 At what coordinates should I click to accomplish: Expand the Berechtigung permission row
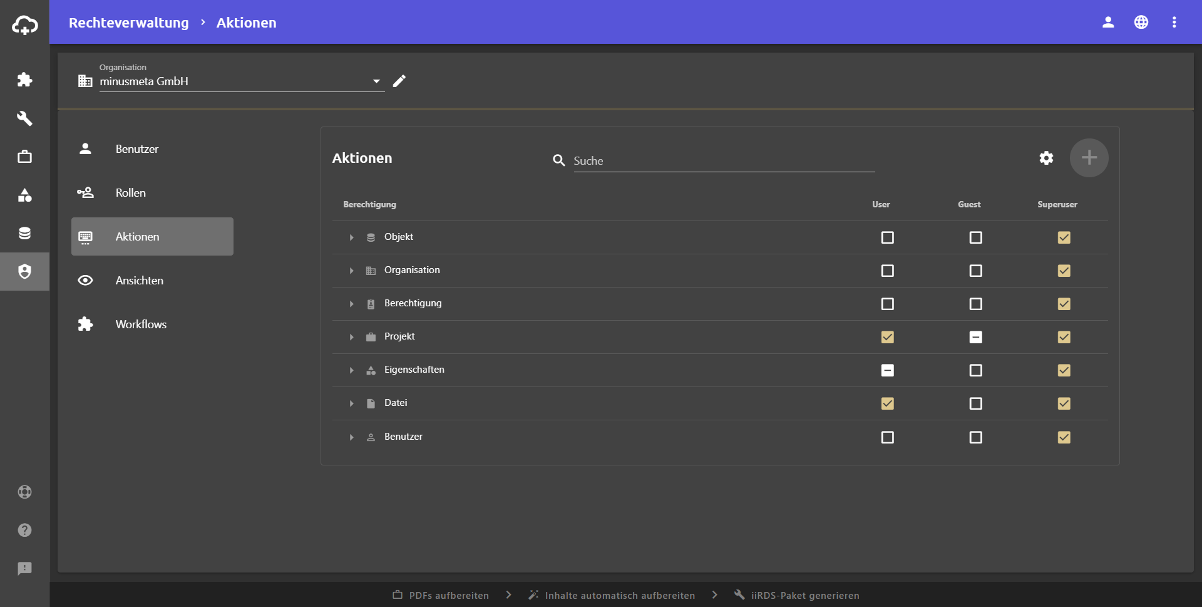pos(351,304)
